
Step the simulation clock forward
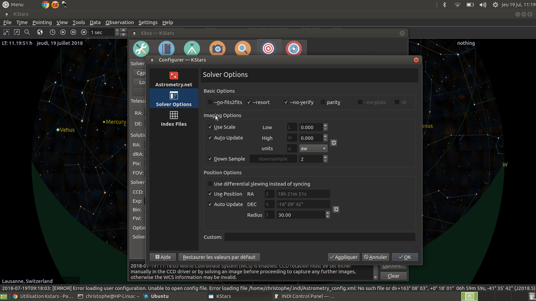84,32
